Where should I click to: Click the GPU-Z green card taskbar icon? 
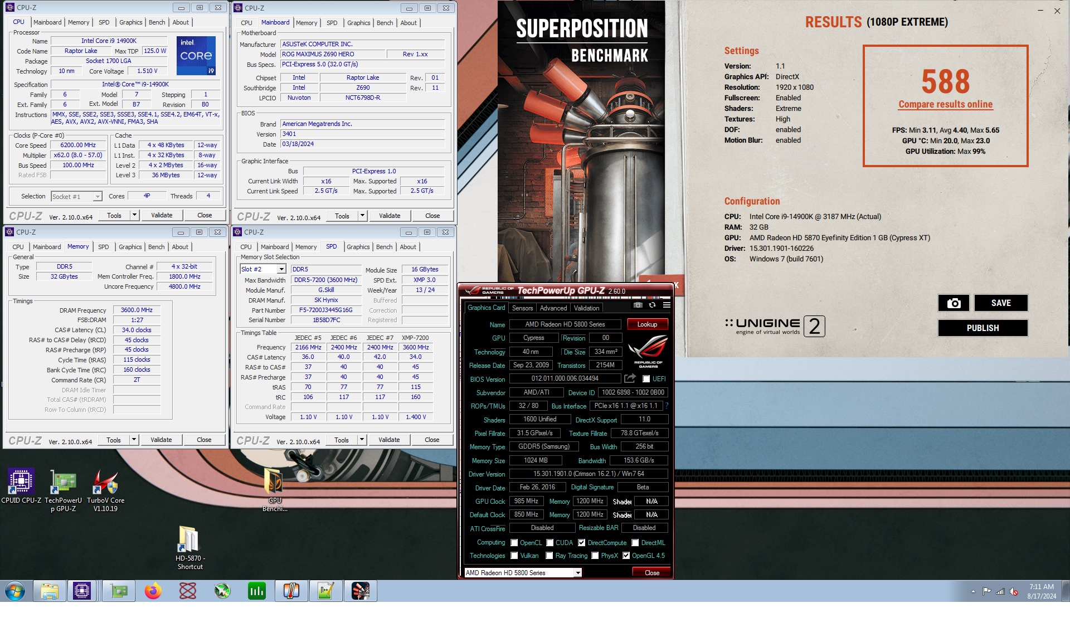point(119,591)
